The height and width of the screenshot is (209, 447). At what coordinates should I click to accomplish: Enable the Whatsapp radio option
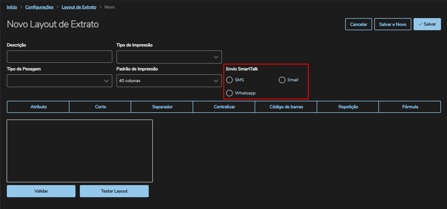tap(229, 93)
